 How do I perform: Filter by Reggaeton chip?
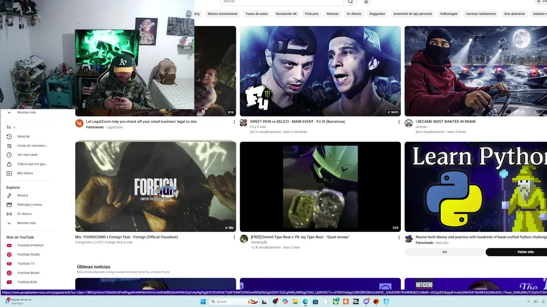377,14
